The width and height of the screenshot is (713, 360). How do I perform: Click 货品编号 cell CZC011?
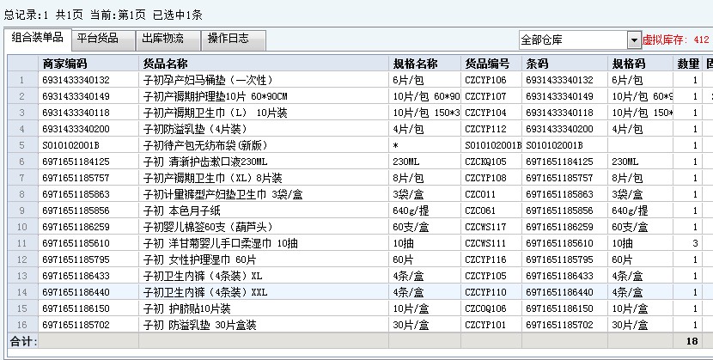(491, 194)
